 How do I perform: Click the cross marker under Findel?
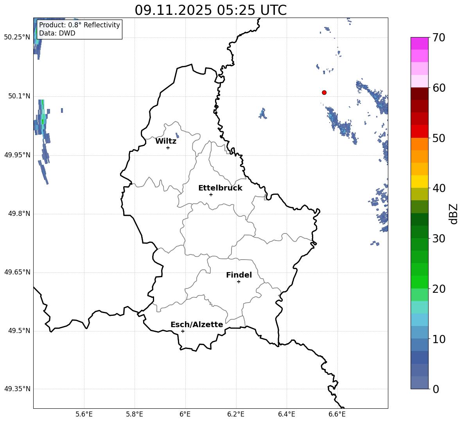tap(239, 282)
